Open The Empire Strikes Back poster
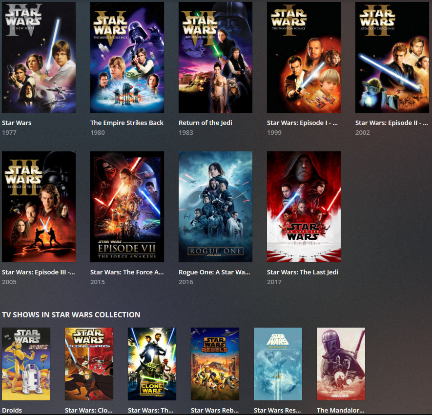This screenshot has width=432, height=415. click(127, 57)
